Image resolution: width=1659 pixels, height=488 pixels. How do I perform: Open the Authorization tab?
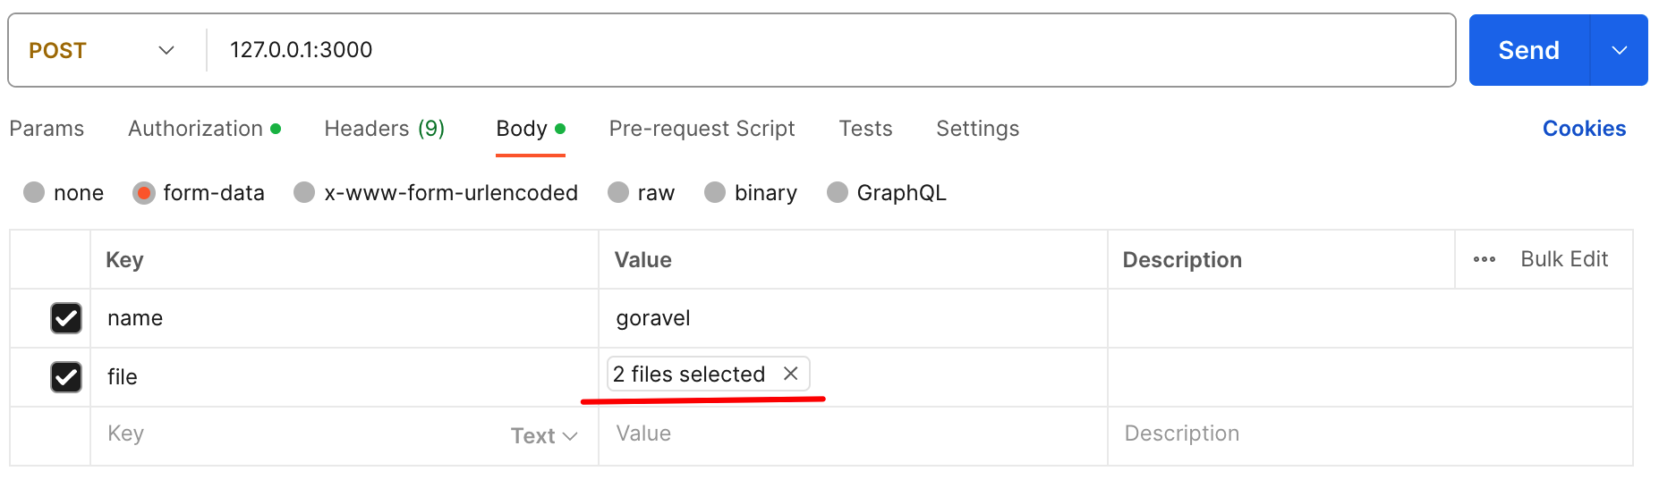pos(204,129)
